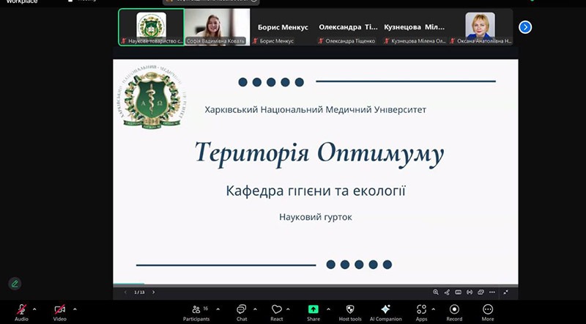Expand the video options arrow

pyautogui.click(x=75, y=309)
